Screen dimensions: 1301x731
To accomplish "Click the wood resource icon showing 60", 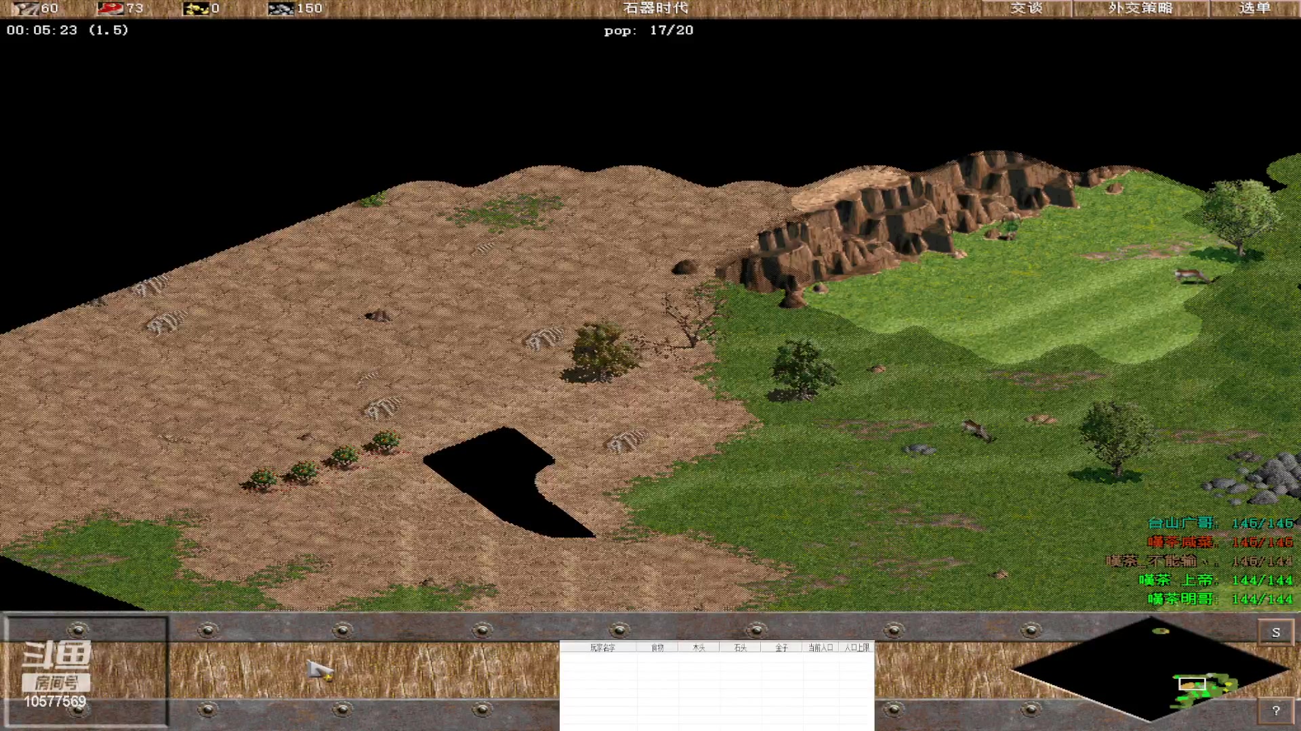I will coord(24,8).
